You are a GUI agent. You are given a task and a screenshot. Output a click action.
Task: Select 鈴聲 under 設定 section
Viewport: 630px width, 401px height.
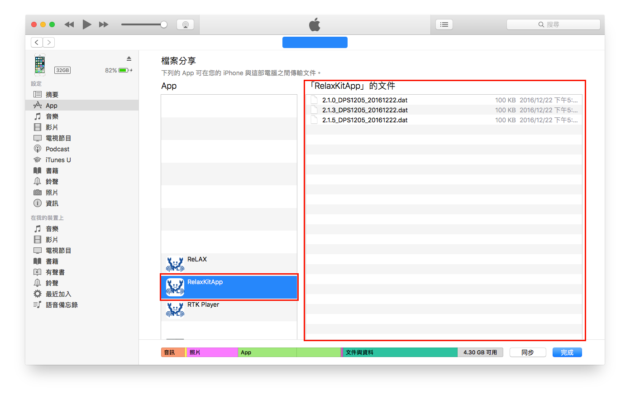click(82, 181)
